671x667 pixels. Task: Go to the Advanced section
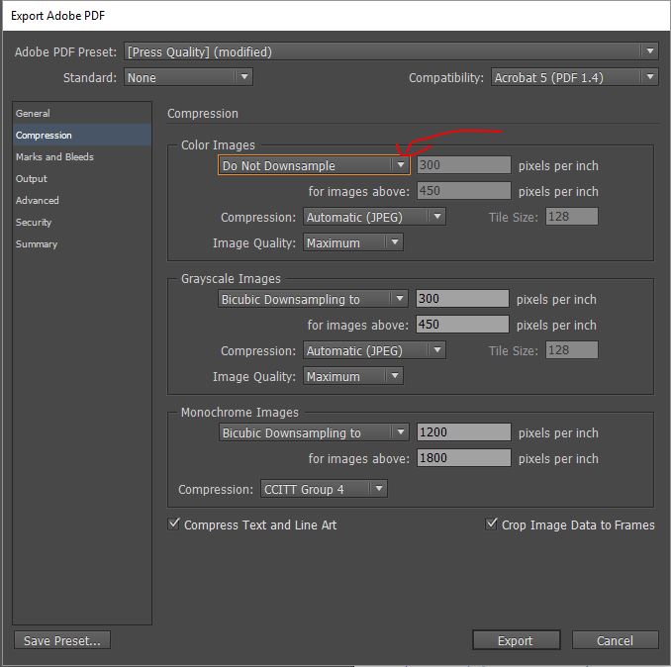click(38, 201)
